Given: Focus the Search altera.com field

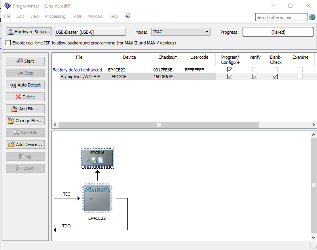Looking at the screenshot, I should [x=281, y=17].
